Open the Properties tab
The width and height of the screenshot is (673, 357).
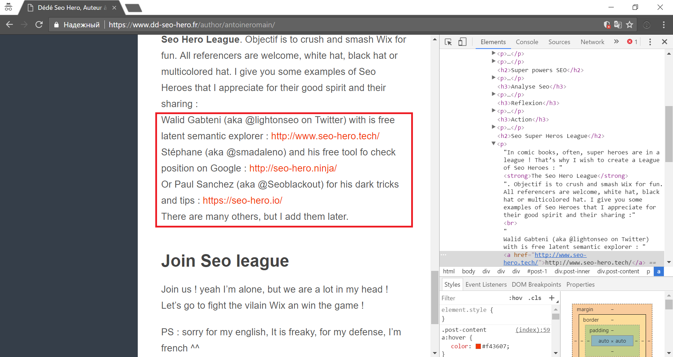pyautogui.click(x=580, y=285)
